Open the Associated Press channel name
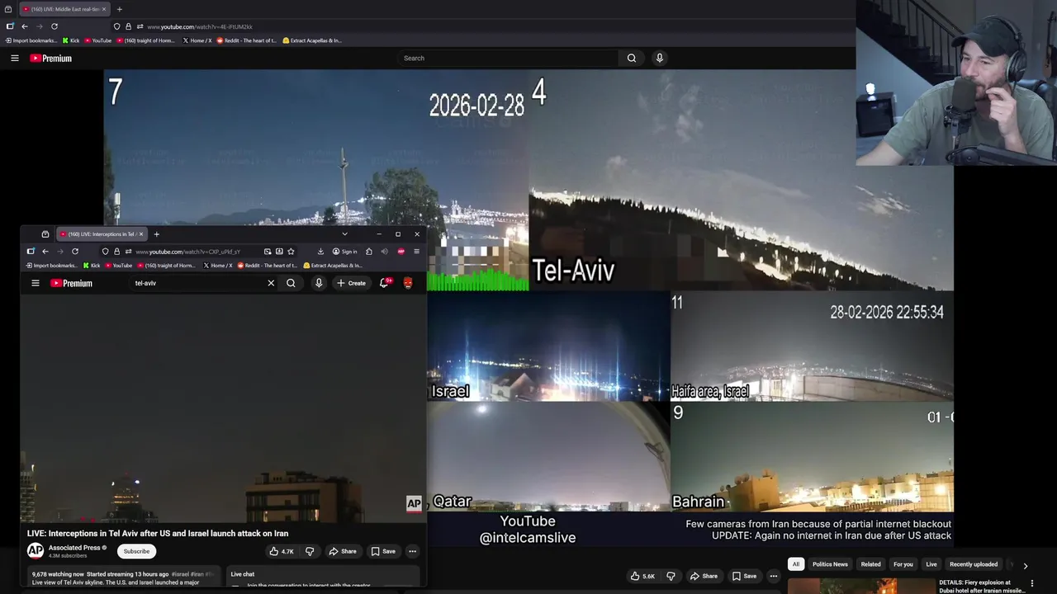This screenshot has height=594, width=1057. pyautogui.click(x=74, y=548)
